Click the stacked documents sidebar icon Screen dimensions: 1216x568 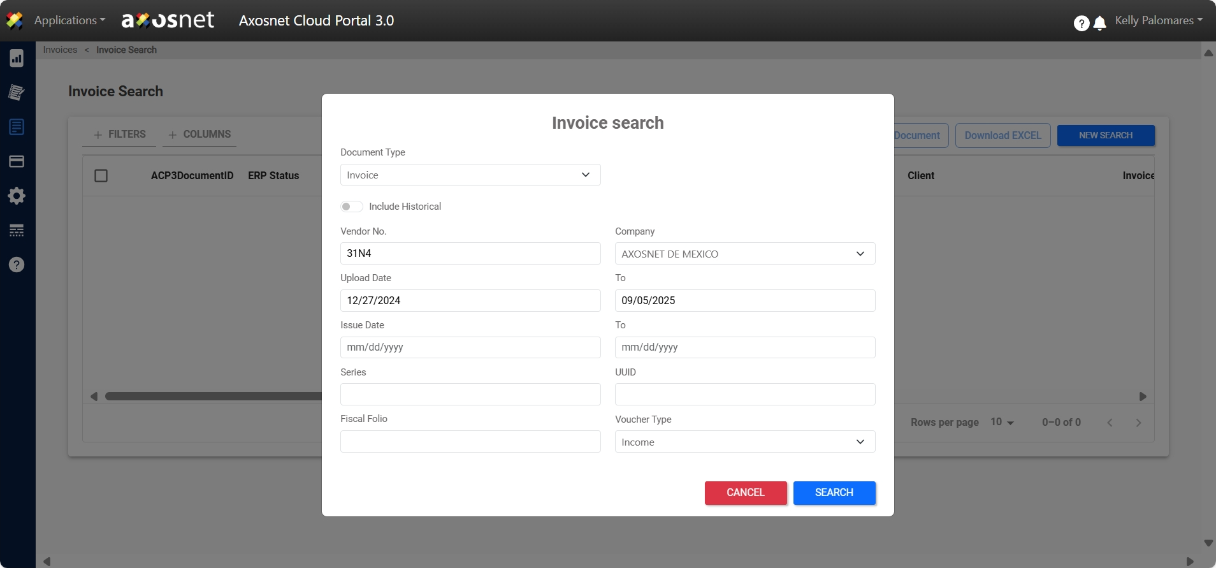point(17,92)
